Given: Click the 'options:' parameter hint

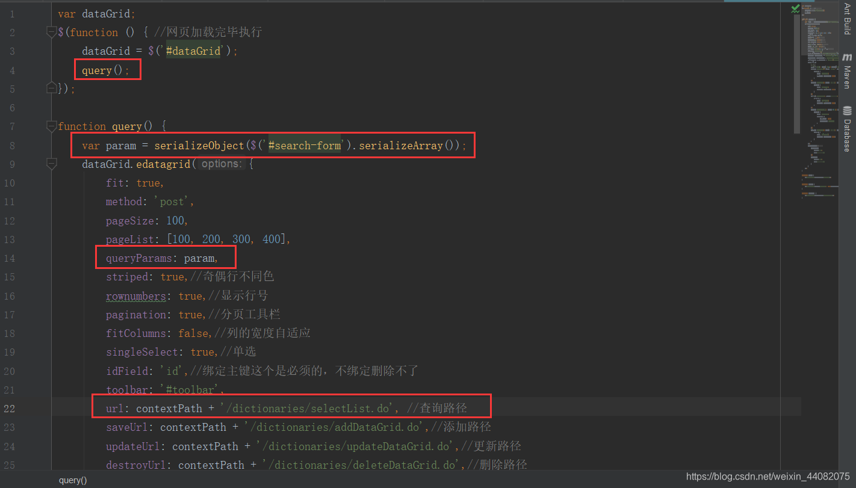Looking at the screenshot, I should tap(220, 164).
